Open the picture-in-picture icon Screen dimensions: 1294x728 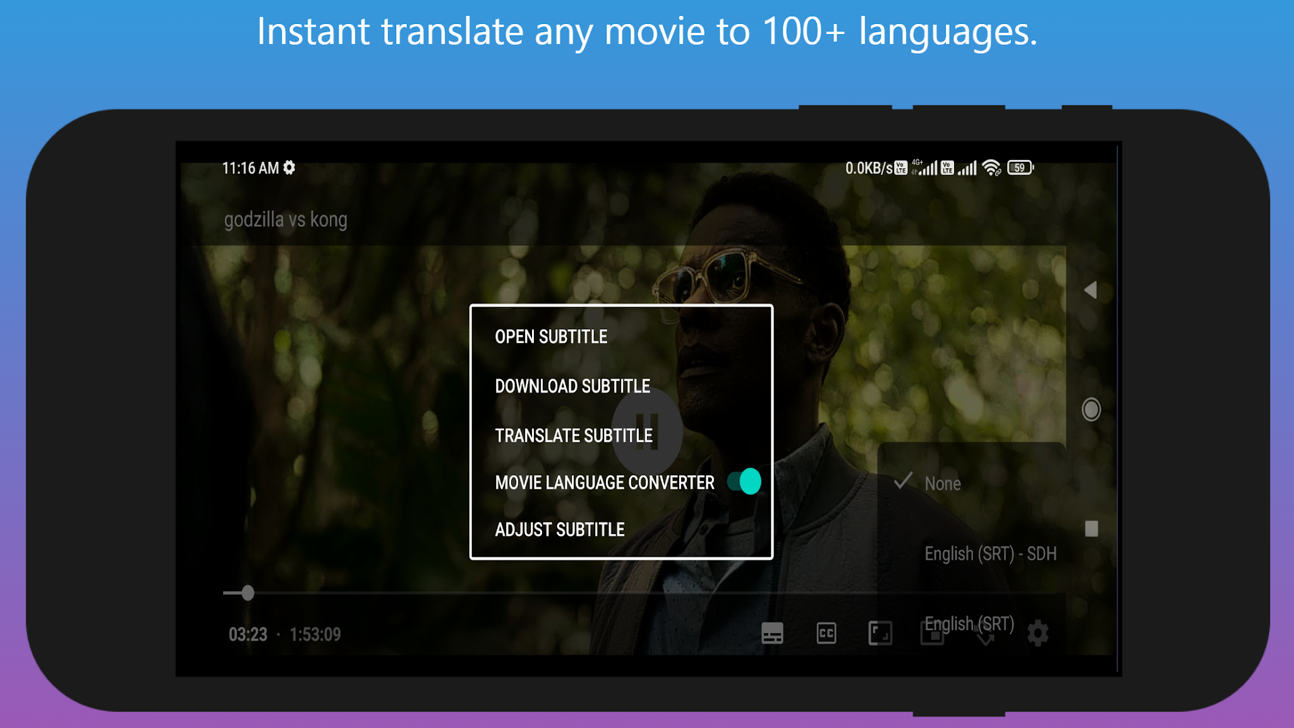pyautogui.click(x=933, y=633)
